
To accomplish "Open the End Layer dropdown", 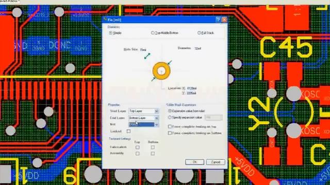I will point(156,118).
